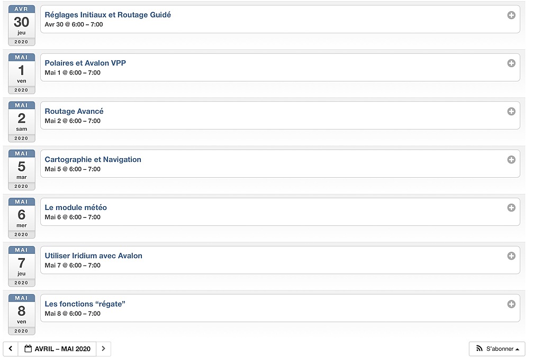Expand the Réglages Initiaux et Routage Guidé plus icon
Viewport: 542px width, 357px height.
[x=511, y=15]
